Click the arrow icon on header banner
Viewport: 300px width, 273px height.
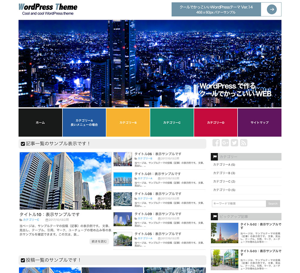tap(272, 9)
